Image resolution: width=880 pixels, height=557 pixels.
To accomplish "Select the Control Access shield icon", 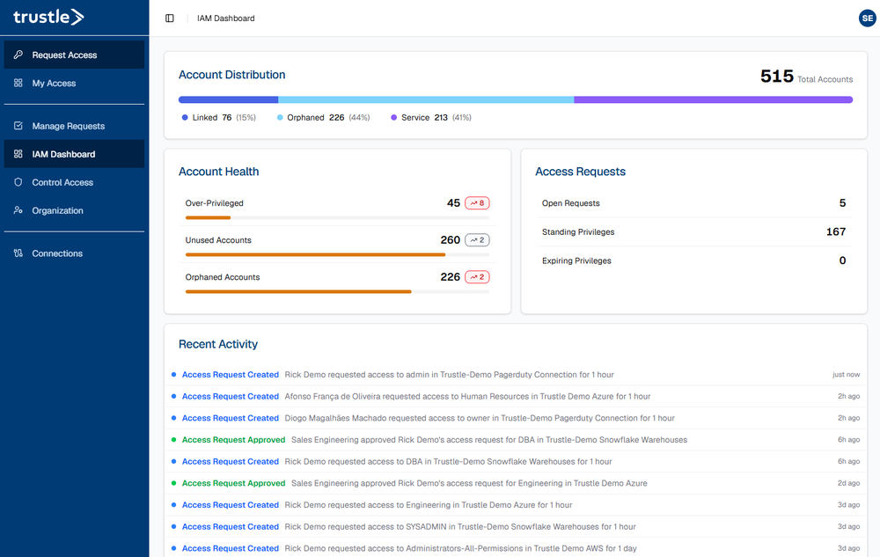I will tap(17, 182).
